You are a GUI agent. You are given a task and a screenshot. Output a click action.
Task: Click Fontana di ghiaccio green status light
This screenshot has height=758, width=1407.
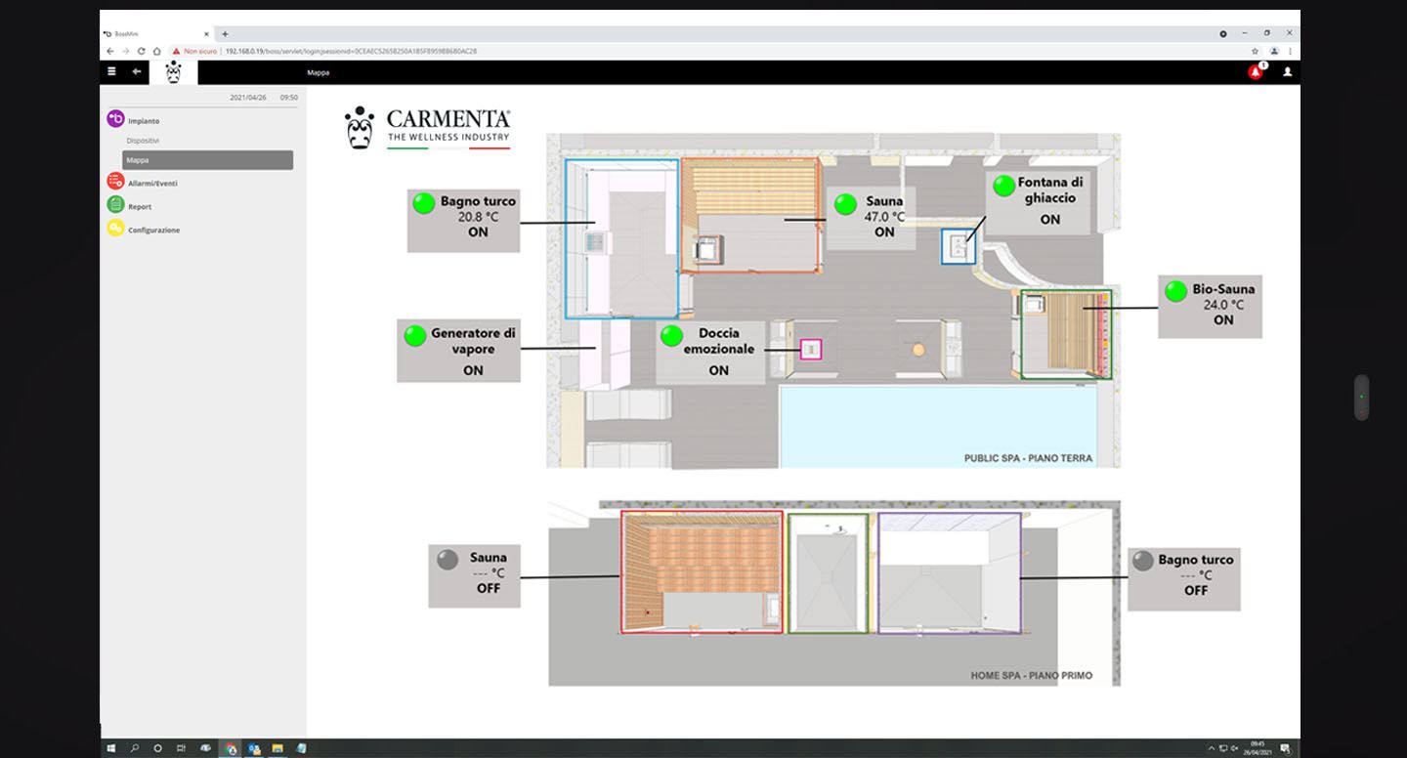[x=1003, y=186]
